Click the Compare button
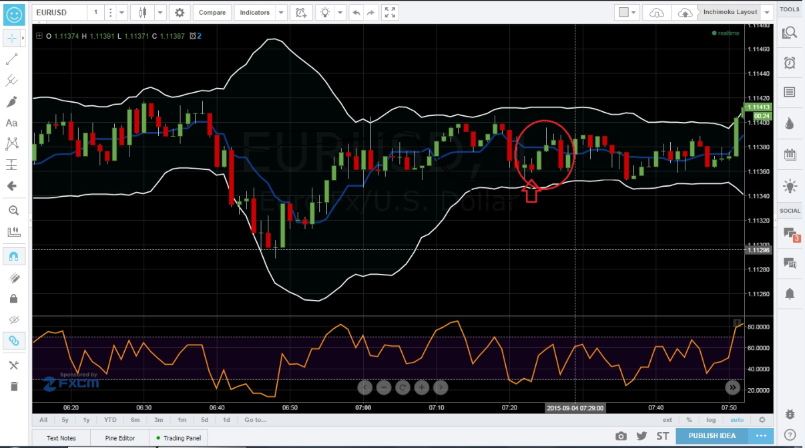The width and height of the screenshot is (805, 448). point(212,12)
